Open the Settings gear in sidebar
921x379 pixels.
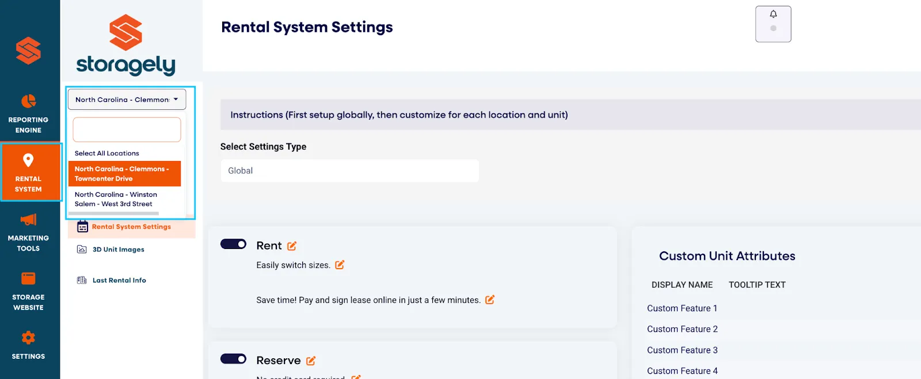pyautogui.click(x=28, y=345)
